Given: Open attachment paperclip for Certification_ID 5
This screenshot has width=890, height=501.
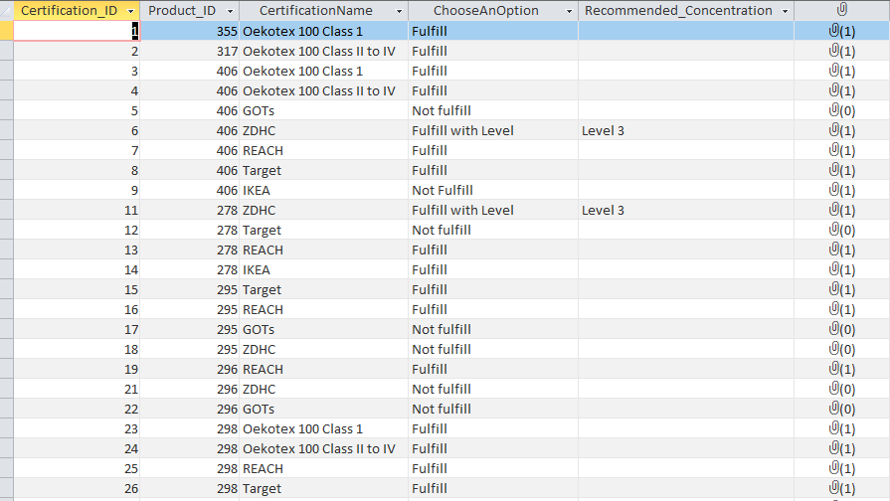Looking at the screenshot, I should coord(833,110).
